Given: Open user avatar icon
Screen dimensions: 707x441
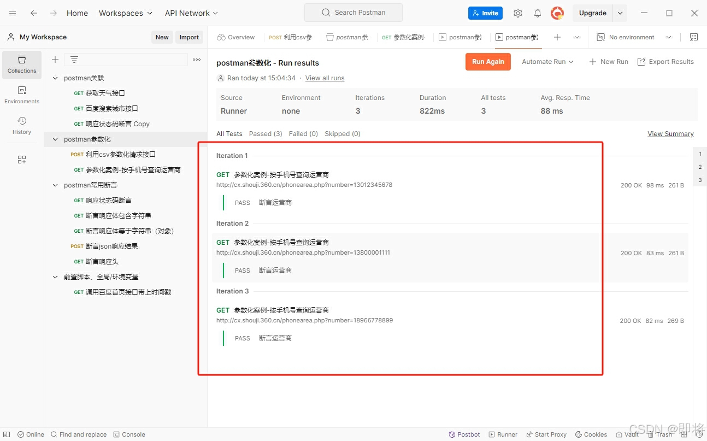Looking at the screenshot, I should tap(557, 13).
